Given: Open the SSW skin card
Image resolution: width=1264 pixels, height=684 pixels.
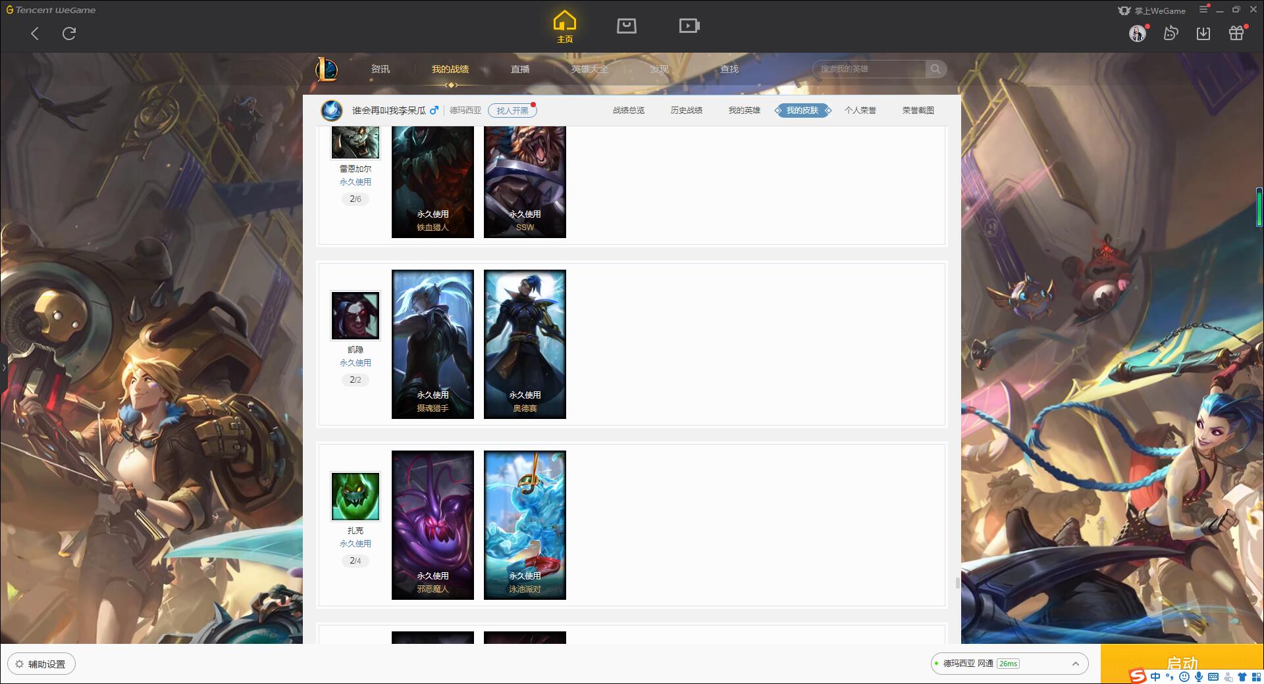Looking at the screenshot, I should pos(525,182).
